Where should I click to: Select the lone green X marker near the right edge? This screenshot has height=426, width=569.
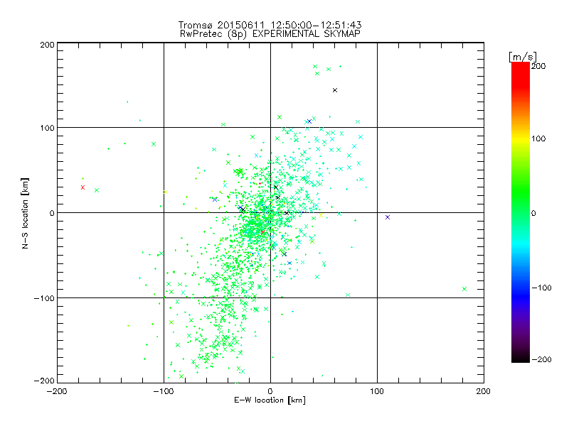[464, 289]
